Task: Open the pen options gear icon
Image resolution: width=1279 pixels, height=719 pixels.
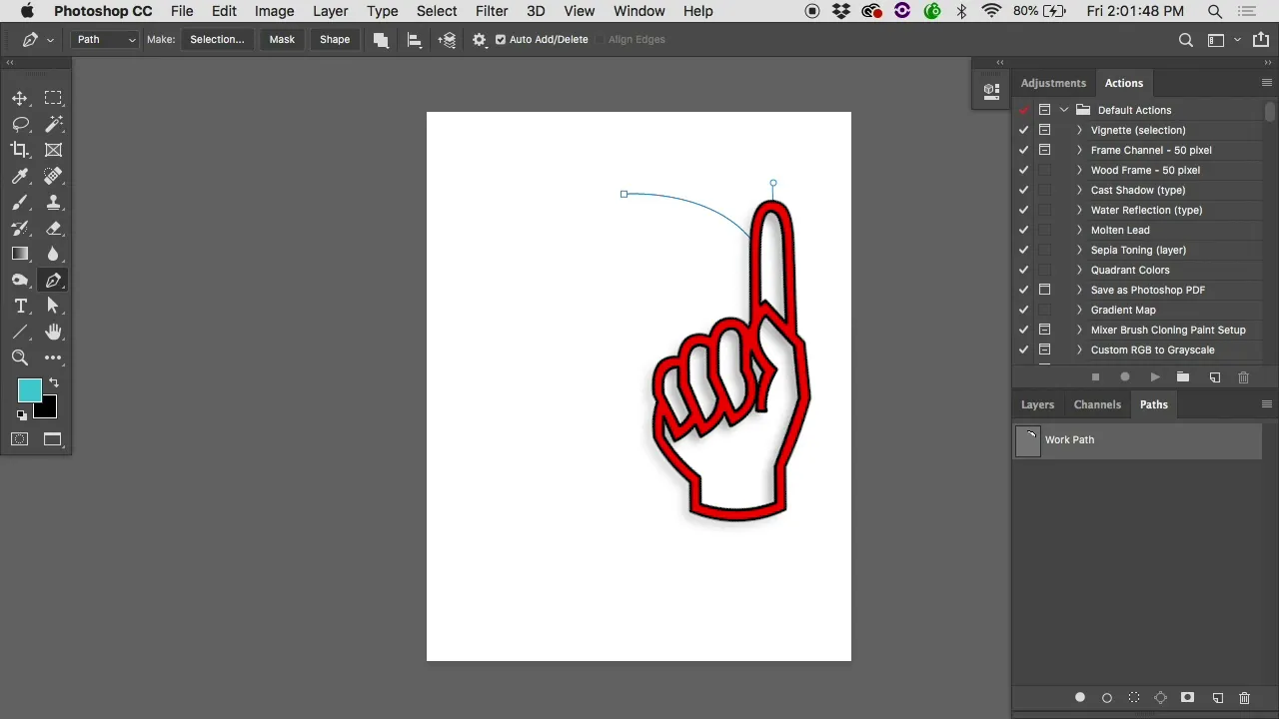Action: click(480, 40)
